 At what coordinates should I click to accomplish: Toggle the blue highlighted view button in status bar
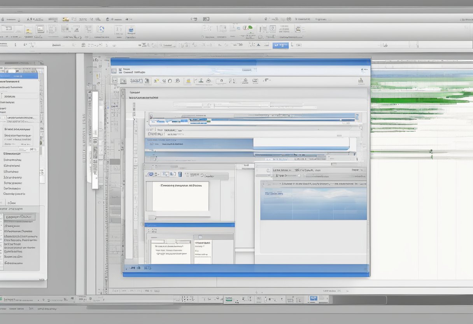coord(313,299)
